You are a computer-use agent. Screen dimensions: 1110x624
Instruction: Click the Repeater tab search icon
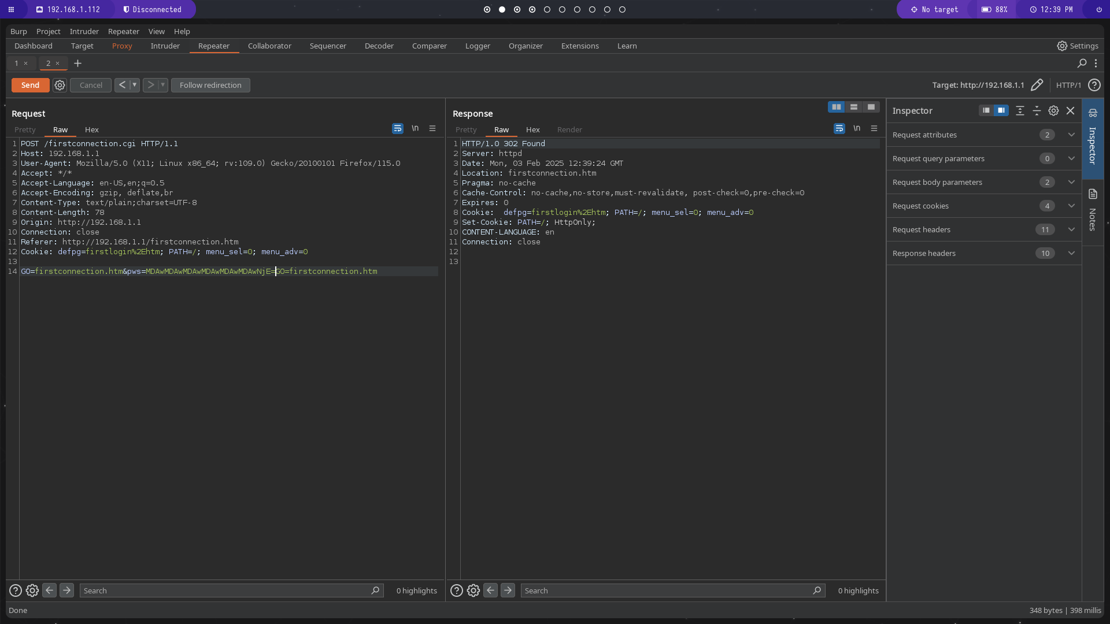click(1082, 63)
